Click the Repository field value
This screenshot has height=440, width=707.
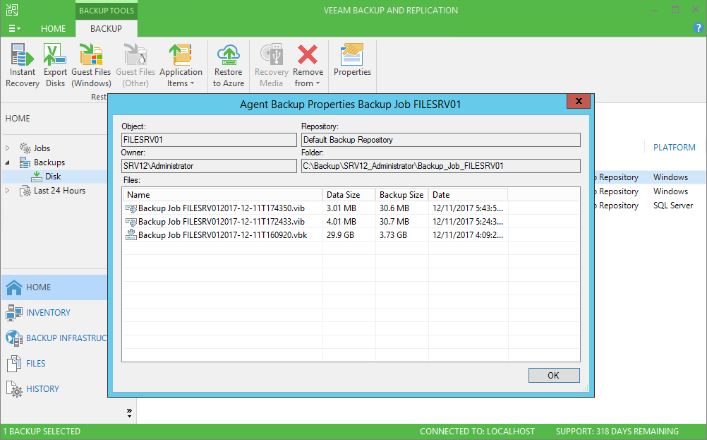(440, 140)
